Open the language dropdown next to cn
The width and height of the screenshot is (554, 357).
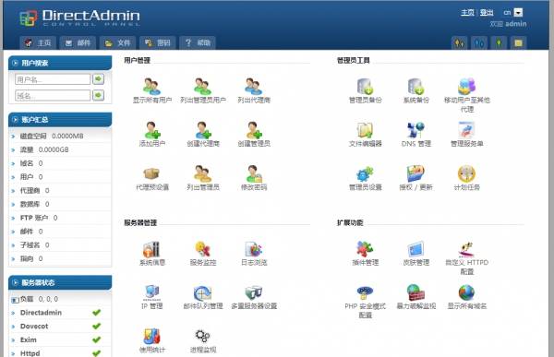point(518,13)
